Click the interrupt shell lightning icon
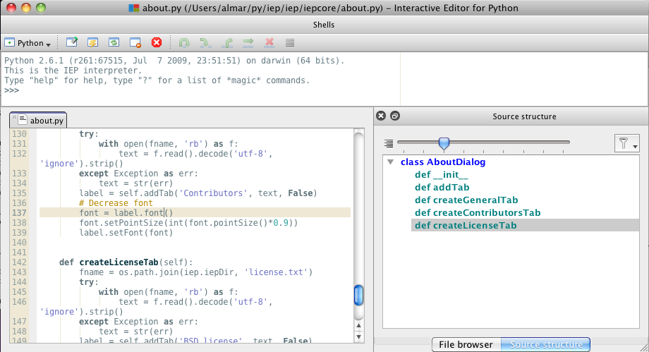The width and height of the screenshot is (649, 352). click(92, 42)
